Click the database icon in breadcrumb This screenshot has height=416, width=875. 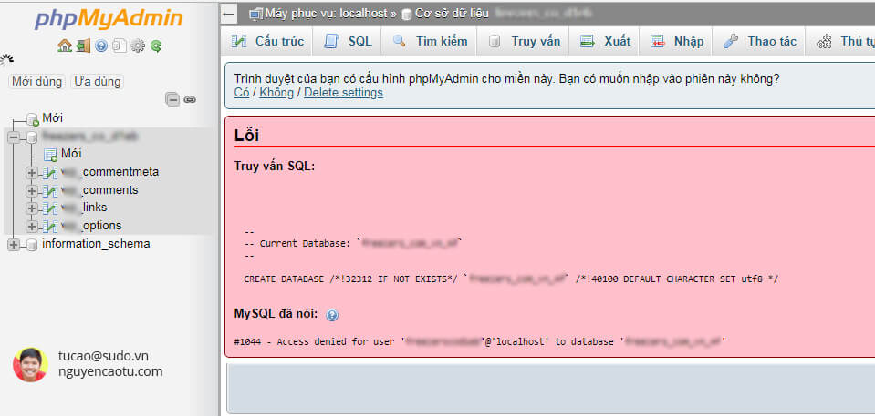click(407, 14)
